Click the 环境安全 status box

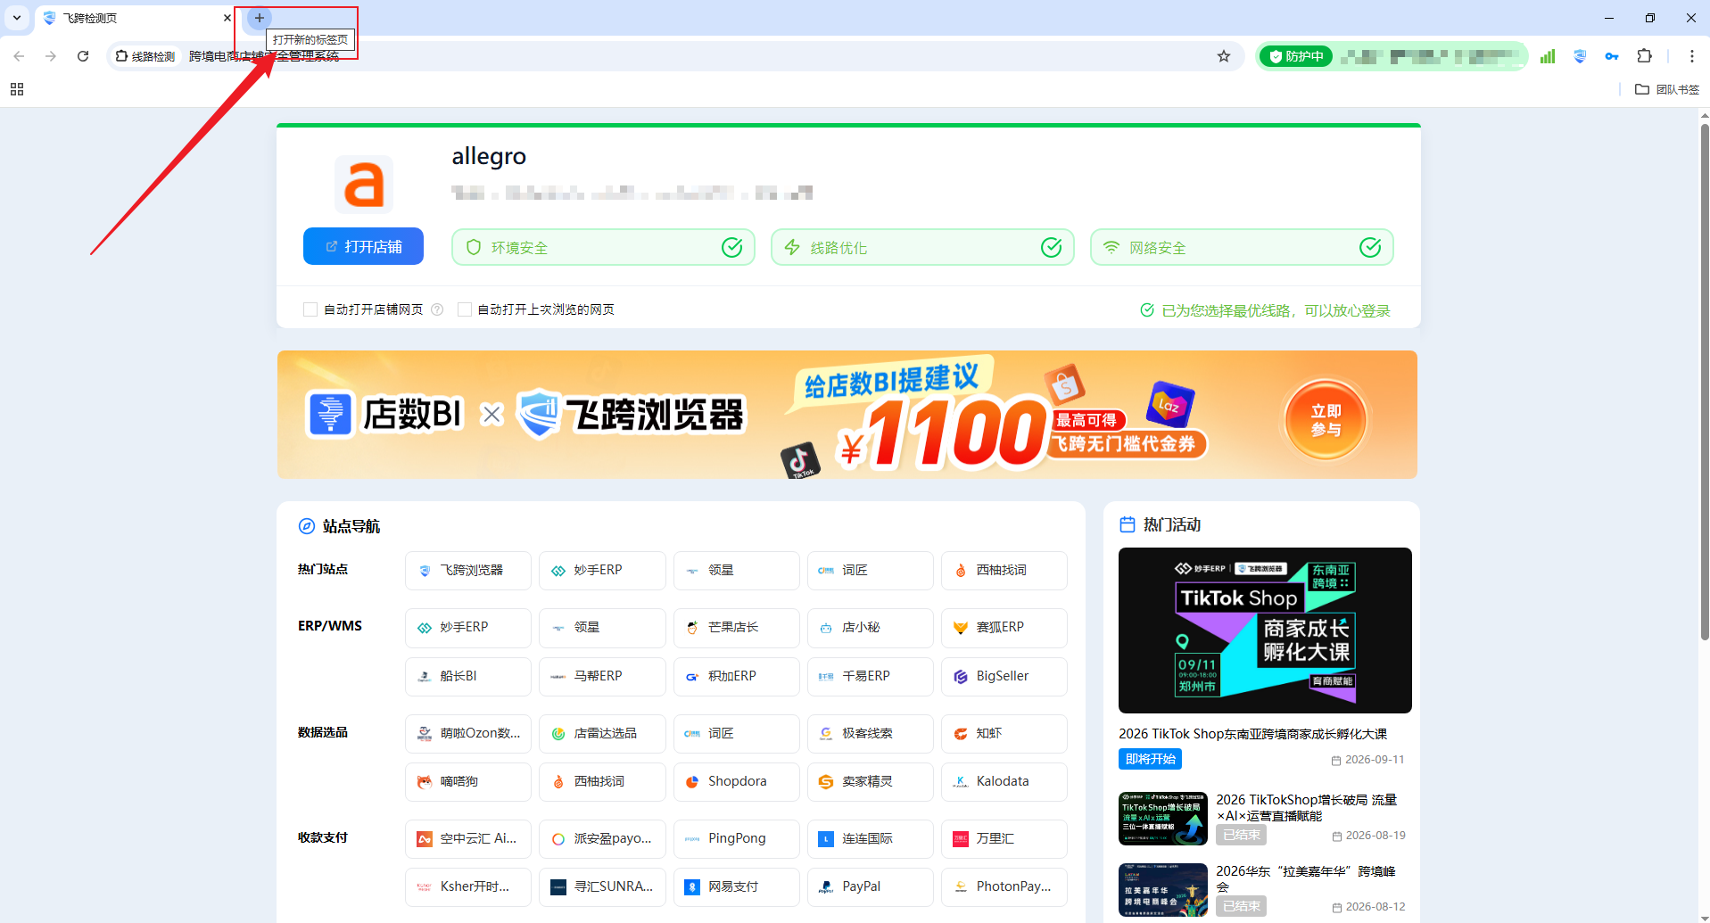[x=604, y=247]
